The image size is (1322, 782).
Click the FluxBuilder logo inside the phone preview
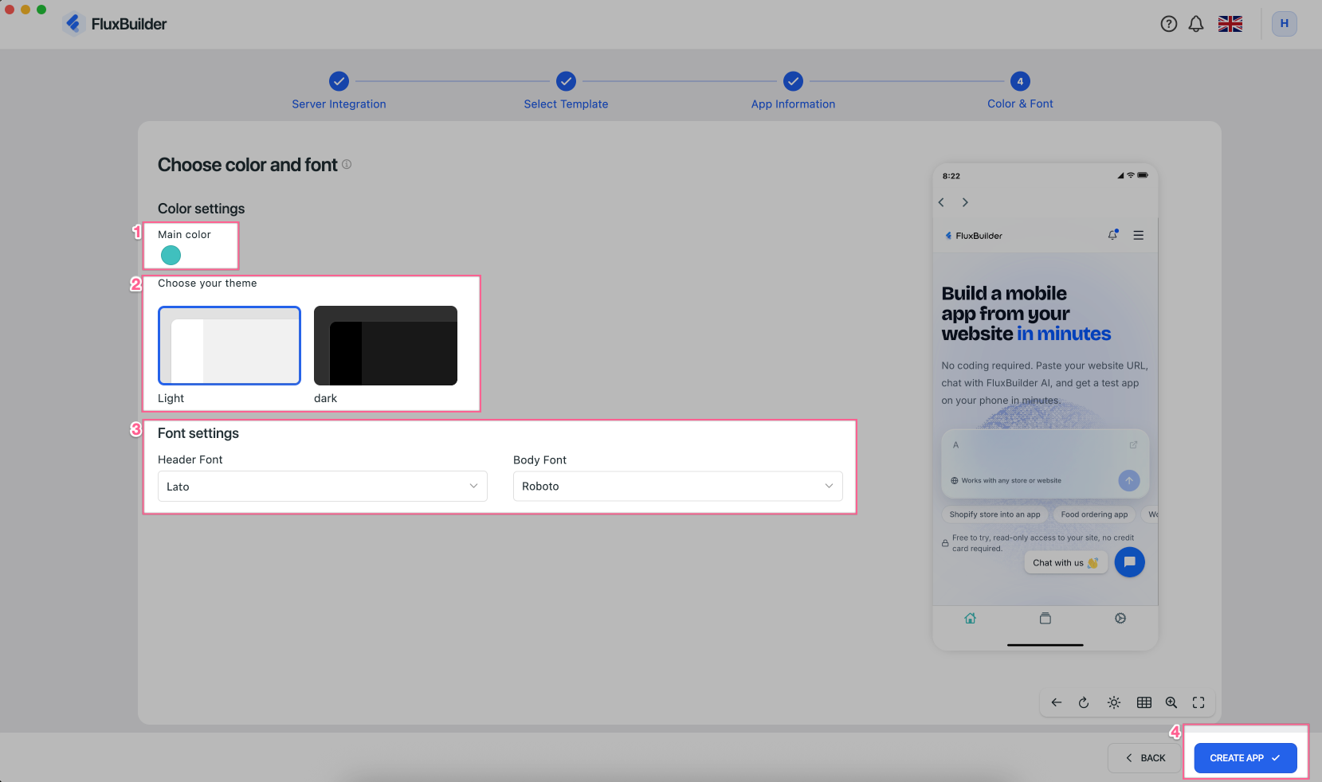pos(973,236)
